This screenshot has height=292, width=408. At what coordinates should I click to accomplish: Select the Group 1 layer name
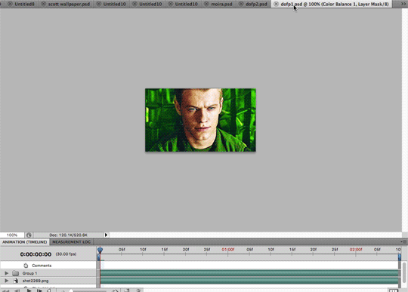29,273
